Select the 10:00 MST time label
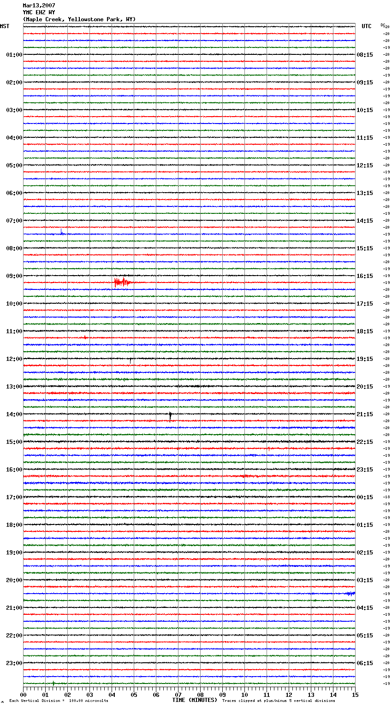Image resolution: width=392 pixels, height=707 pixels. 14,304
